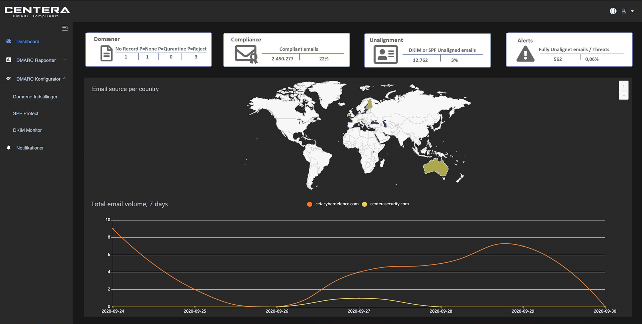Click the Unalignment ID card icon

[x=385, y=55]
